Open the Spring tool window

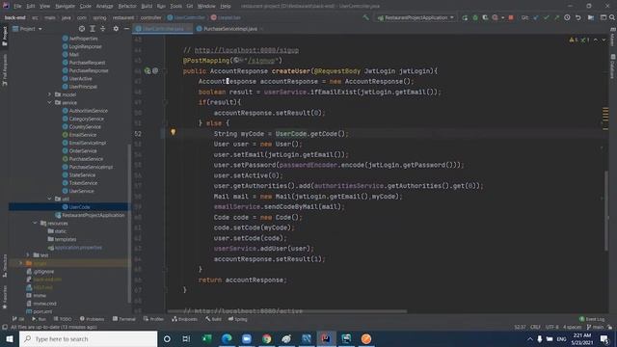click(238, 319)
